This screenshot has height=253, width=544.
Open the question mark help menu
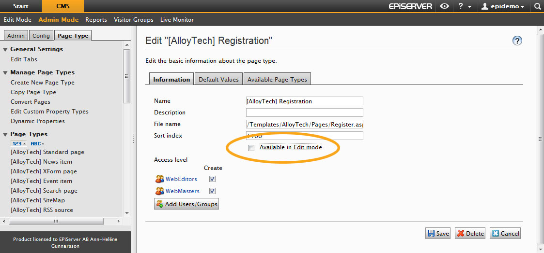click(x=464, y=6)
